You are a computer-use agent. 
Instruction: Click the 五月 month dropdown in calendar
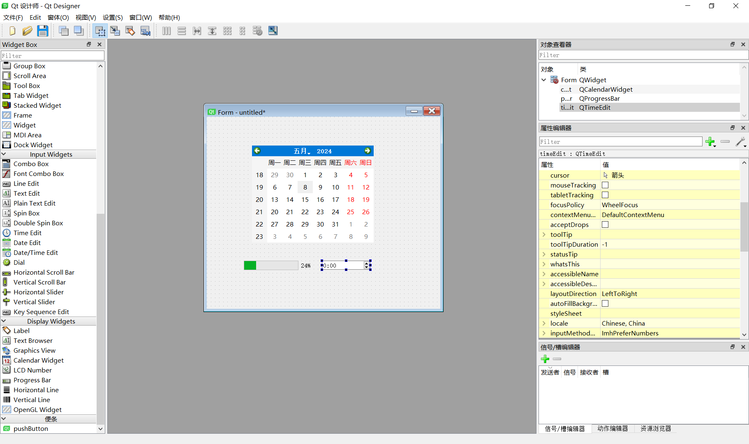(302, 151)
